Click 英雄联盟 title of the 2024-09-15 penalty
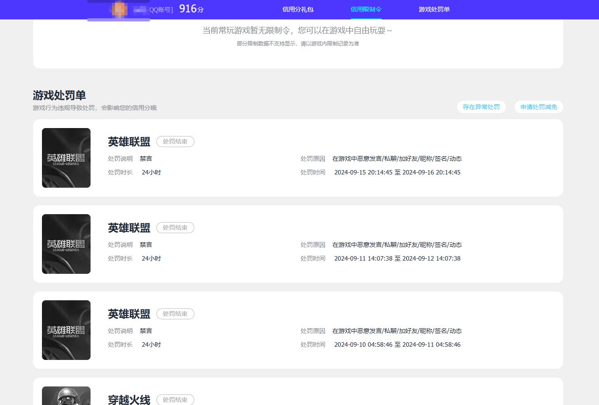Image resolution: width=599 pixels, height=405 pixels. [x=129, y=142]
